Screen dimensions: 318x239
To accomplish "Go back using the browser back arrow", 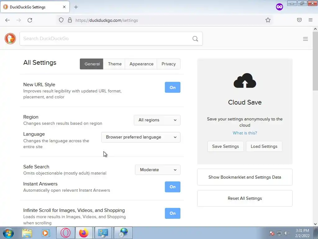I will [7, 20].
